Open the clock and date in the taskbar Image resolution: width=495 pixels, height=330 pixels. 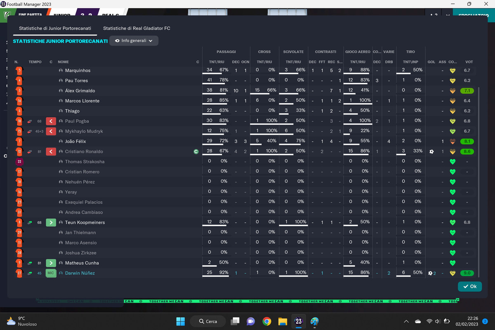click(x=467, y=321)
